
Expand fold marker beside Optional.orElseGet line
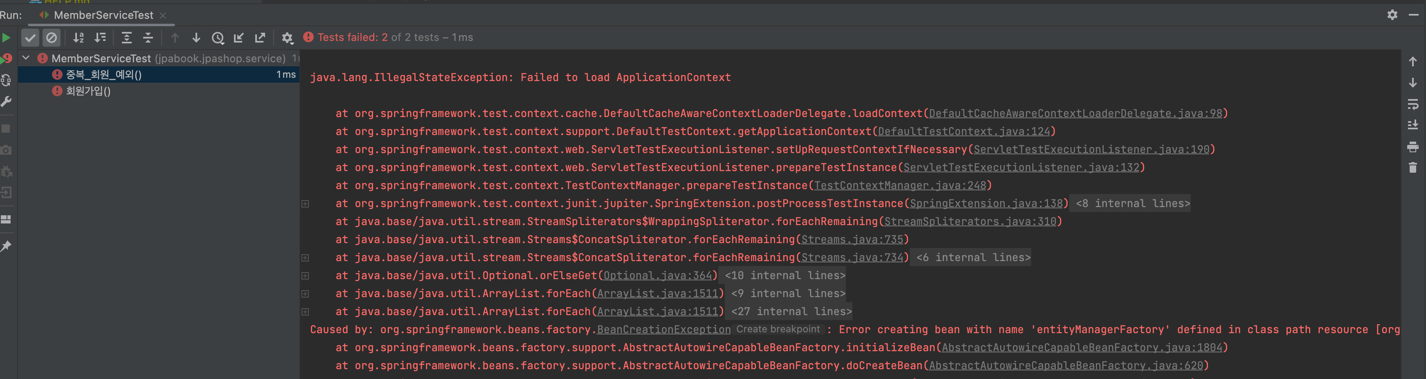305,276
